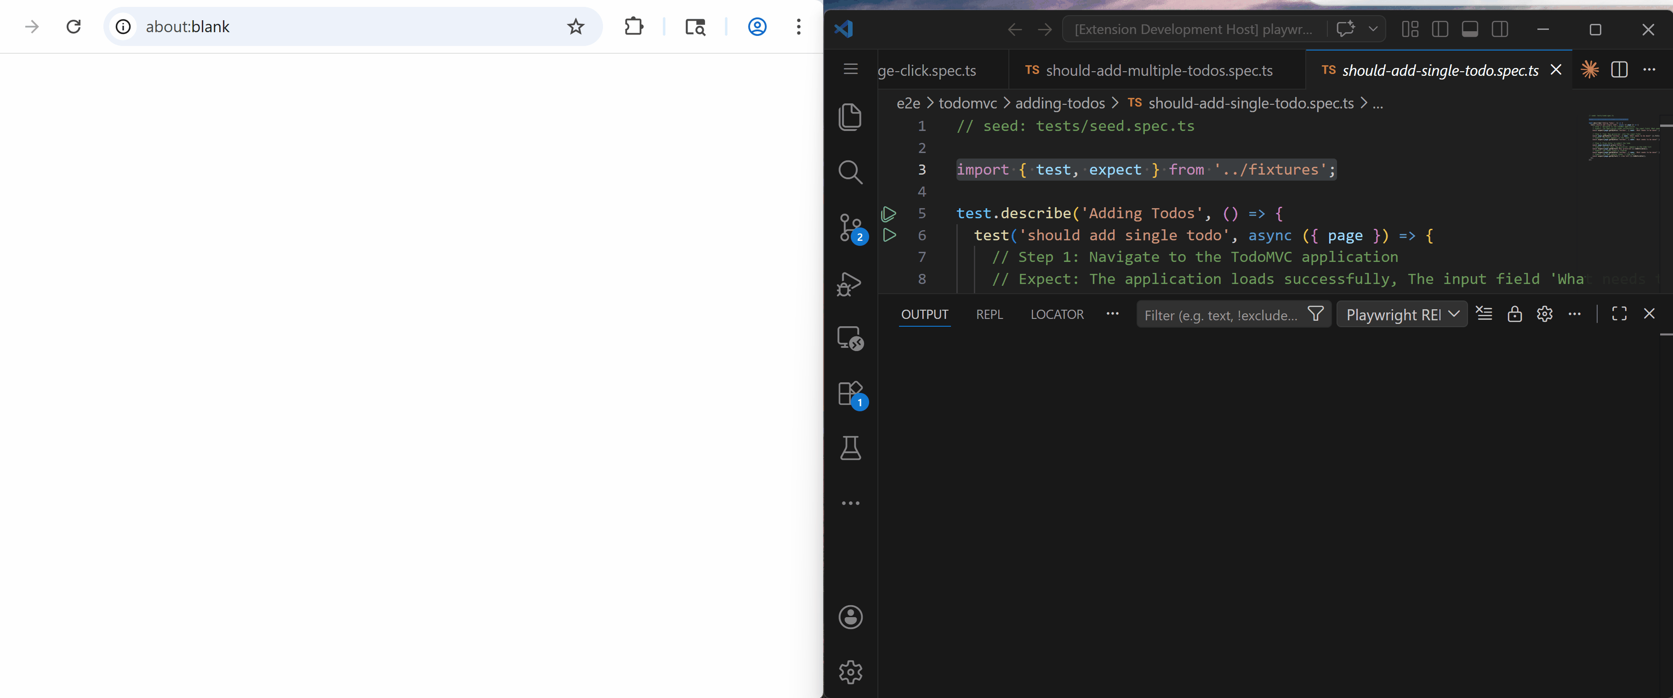
Task: Toggle output auto-scroll lock
Action: pyautogui.click(x=1514, y=314)
